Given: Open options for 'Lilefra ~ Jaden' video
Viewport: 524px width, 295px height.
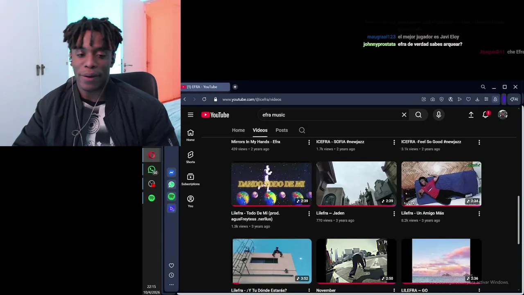Looking at the screenshot, I should pos(394,213).
